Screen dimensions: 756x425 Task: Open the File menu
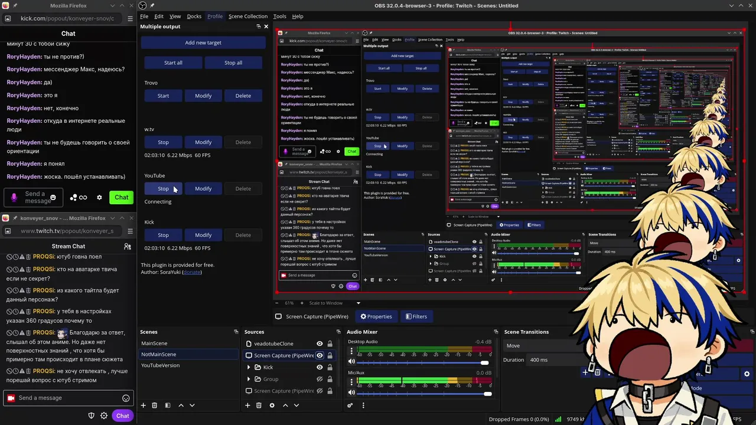point(144,16)
